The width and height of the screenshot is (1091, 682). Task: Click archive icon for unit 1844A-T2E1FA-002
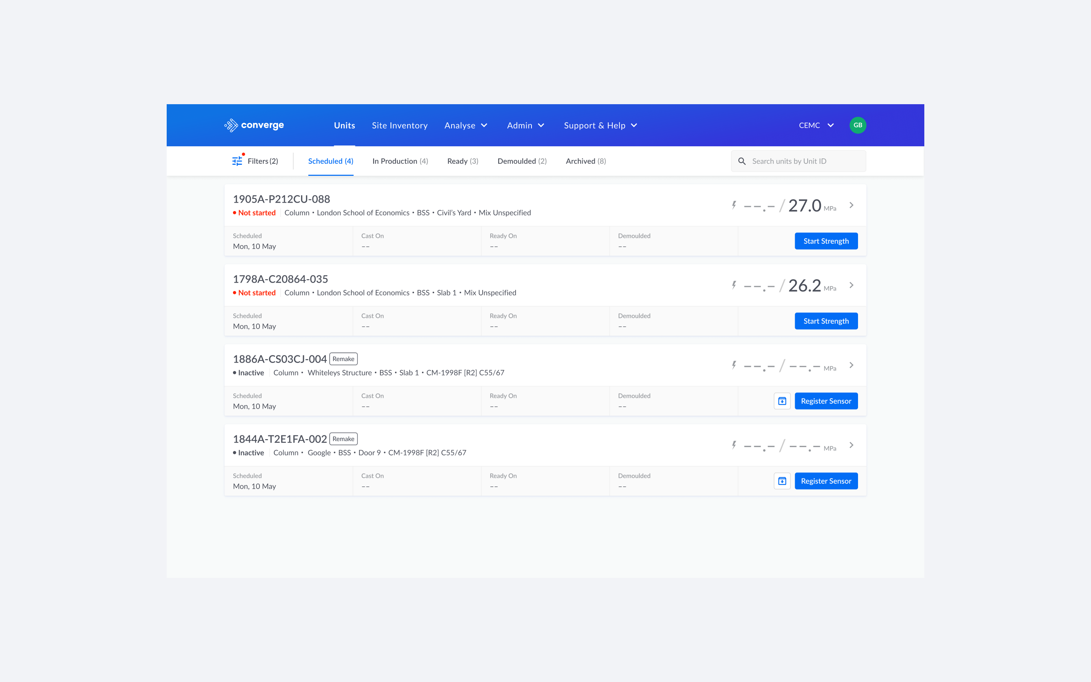(782, 481)
